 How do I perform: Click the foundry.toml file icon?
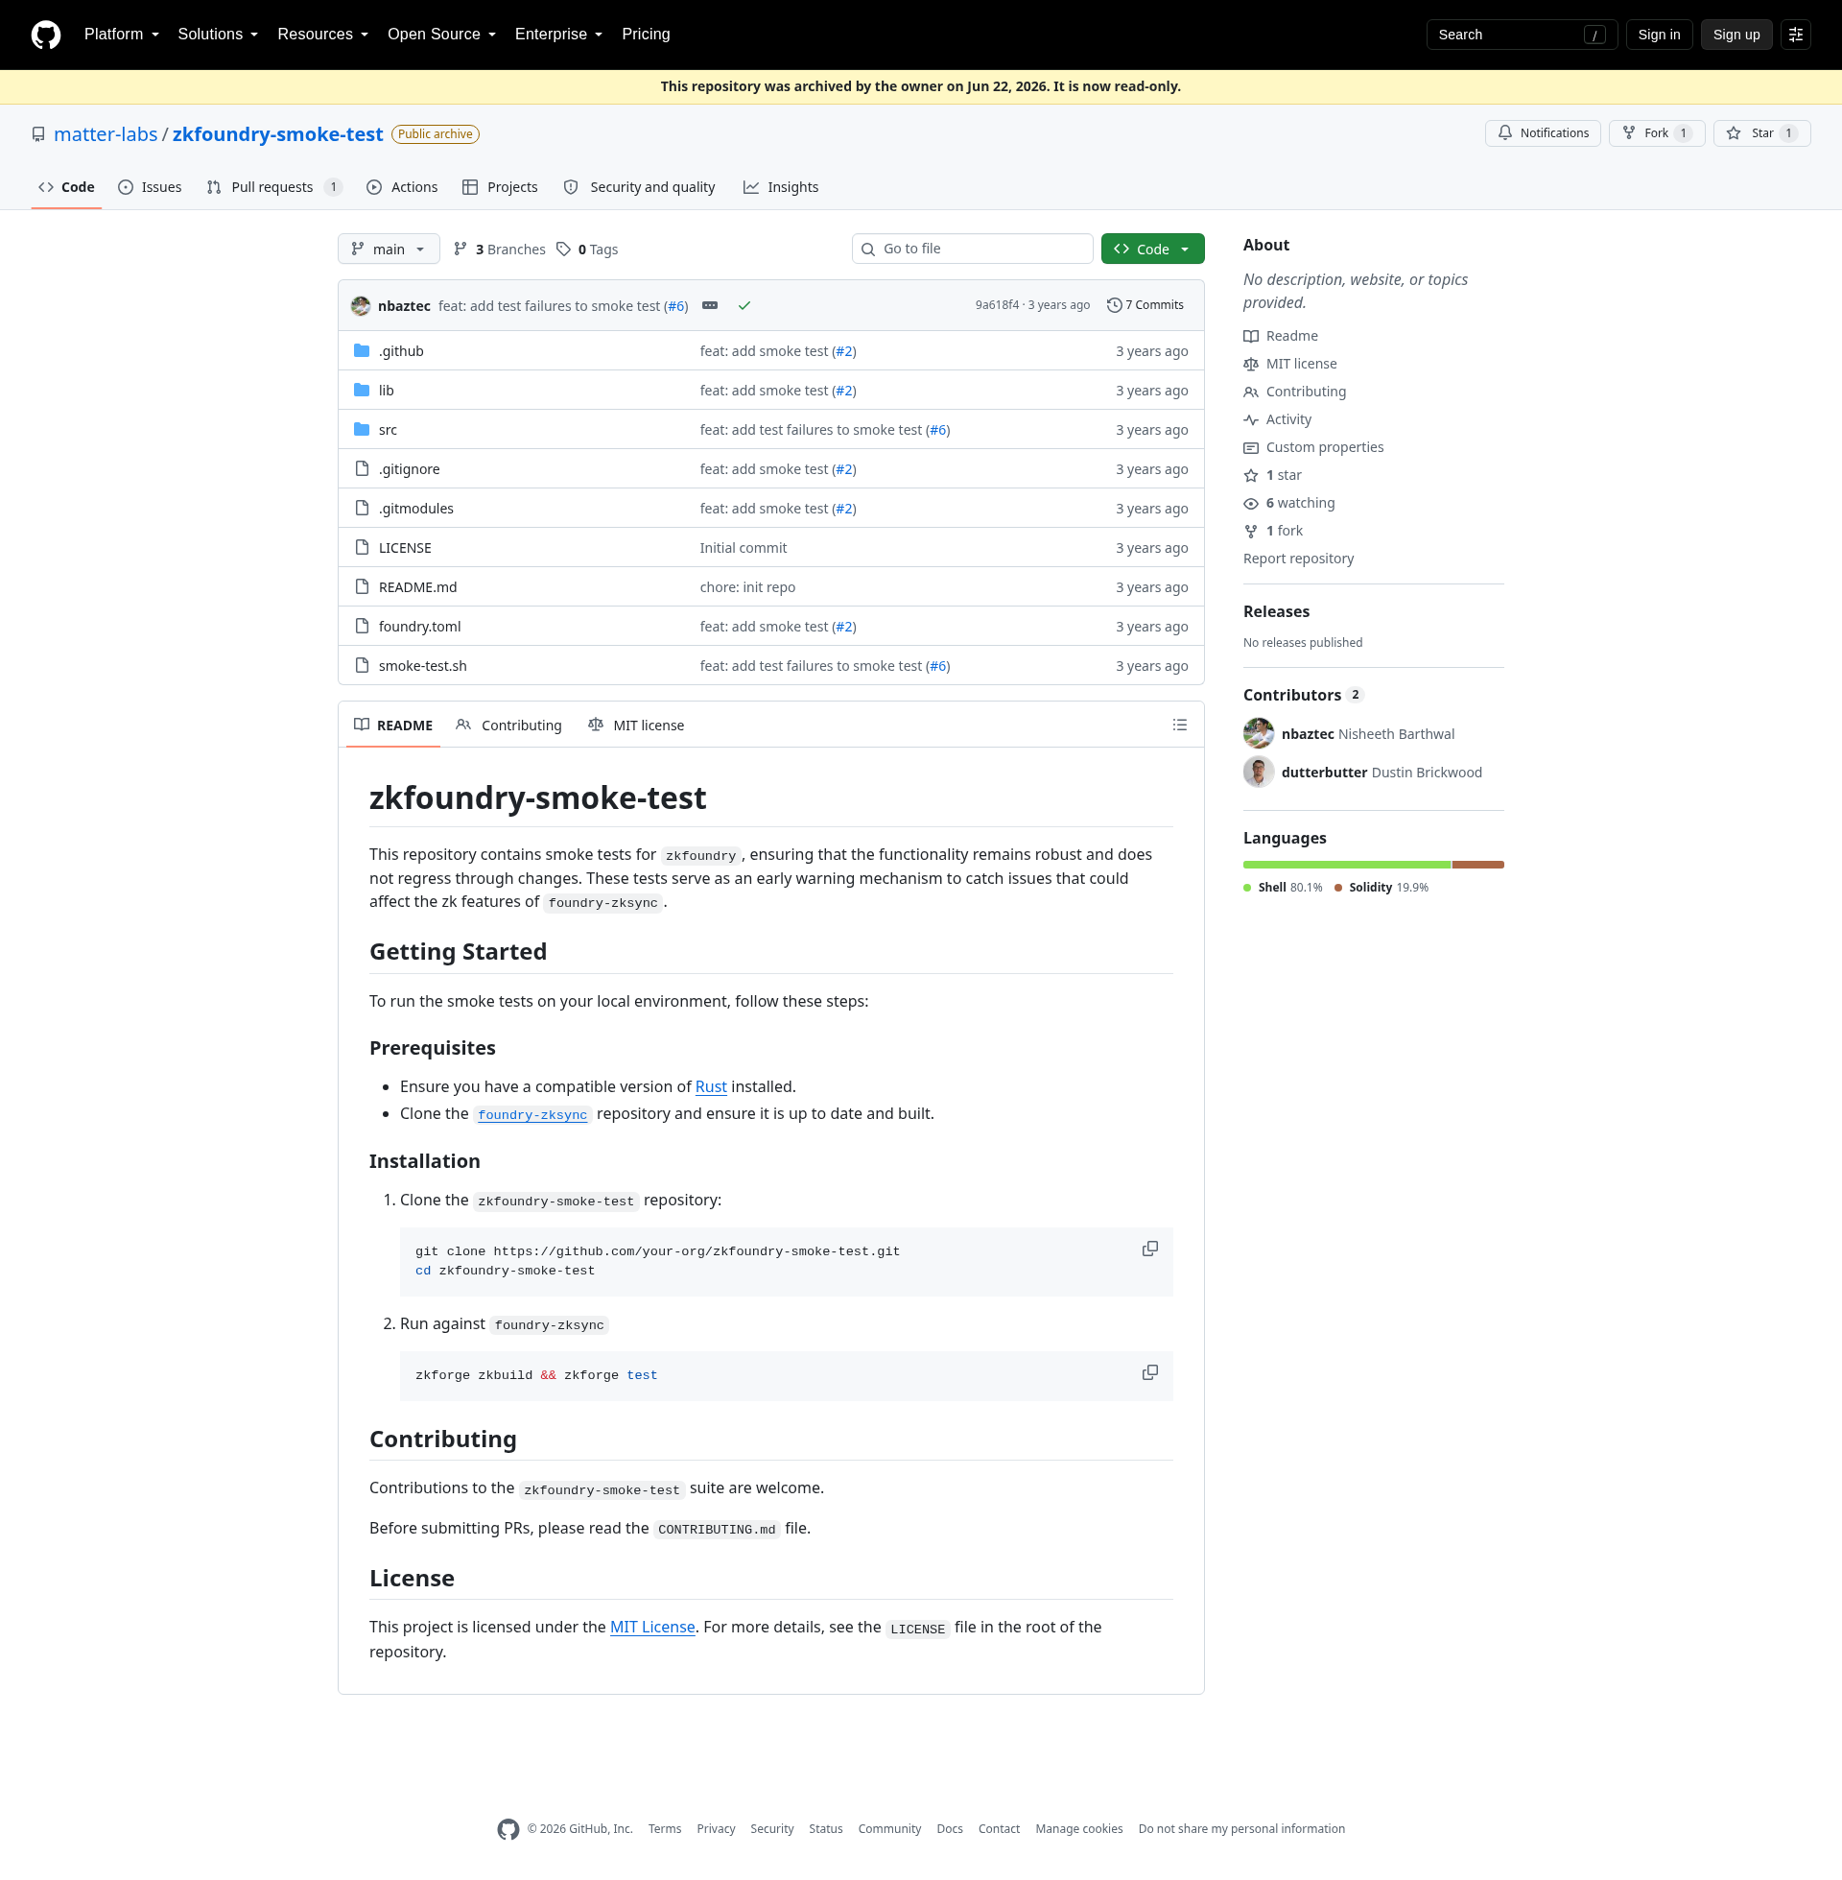point(362,626)
